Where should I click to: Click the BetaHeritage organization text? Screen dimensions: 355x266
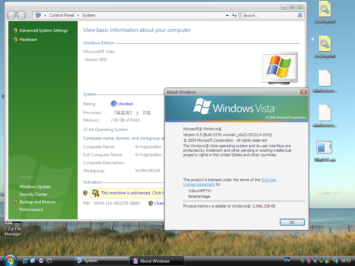pos(199,197)
